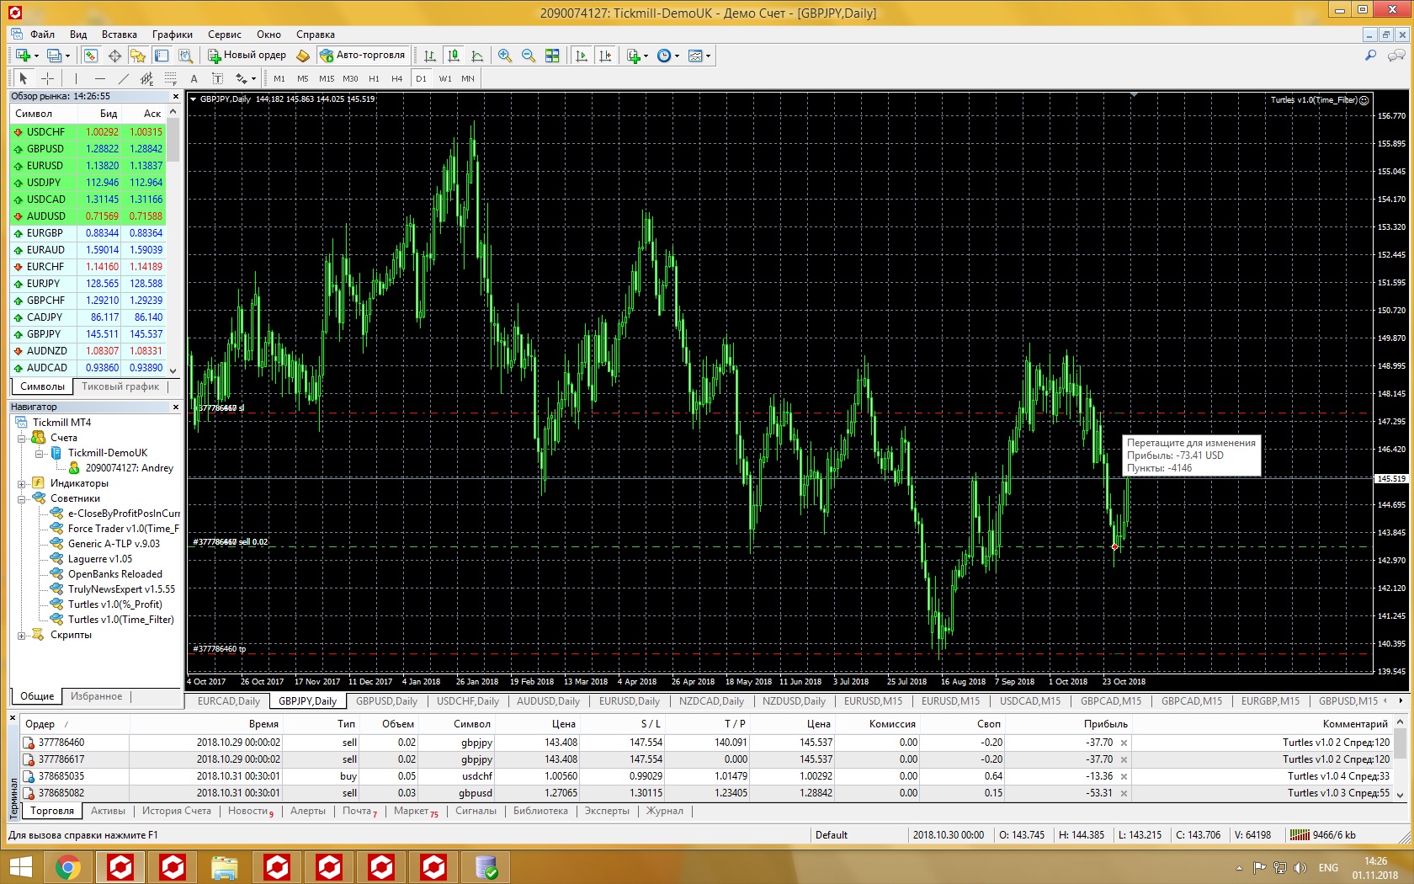Open Chrome from Windows taskbar

click(x=68, y=867)
